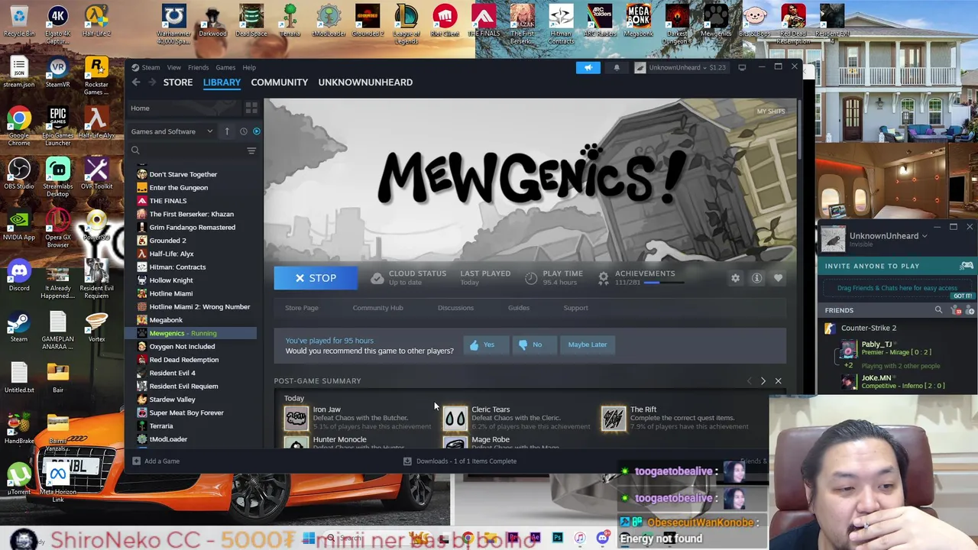Open Guides link

click(519, 308)
